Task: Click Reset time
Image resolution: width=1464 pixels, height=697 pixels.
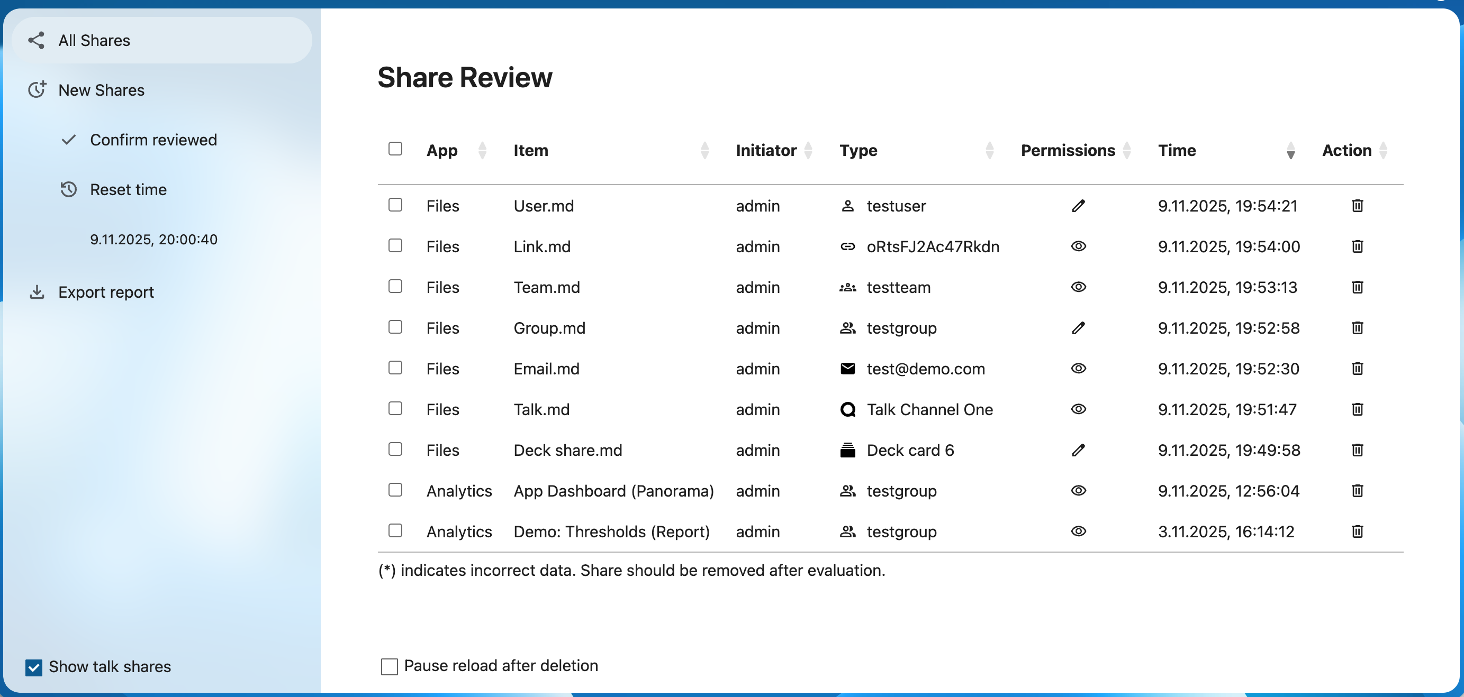Action: pos(128,190)
